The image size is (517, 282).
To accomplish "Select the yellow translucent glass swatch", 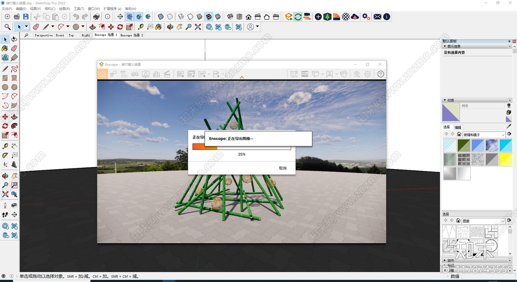I will 506,160.
